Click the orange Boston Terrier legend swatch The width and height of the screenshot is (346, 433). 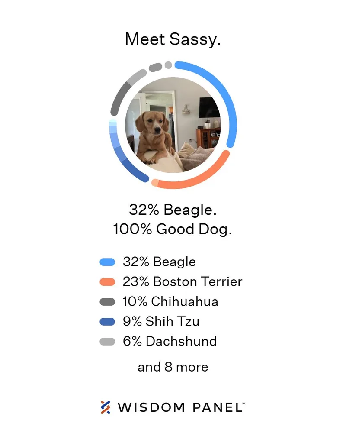[x=107, y=282]
